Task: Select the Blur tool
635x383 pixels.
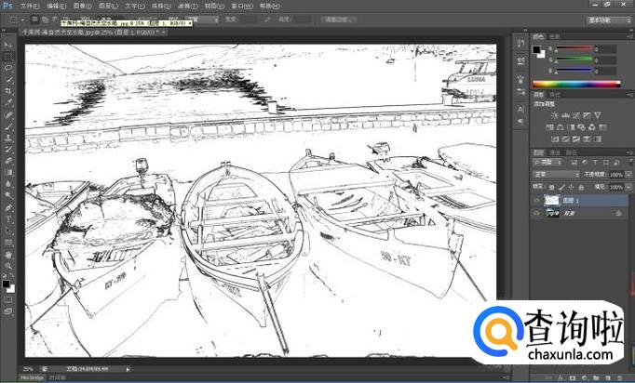Action: pyautogui.click(x=8, y=184)
